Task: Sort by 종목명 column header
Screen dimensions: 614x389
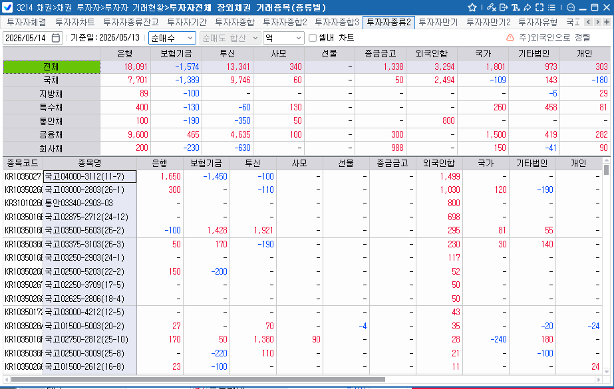Action: click(90, 163)
